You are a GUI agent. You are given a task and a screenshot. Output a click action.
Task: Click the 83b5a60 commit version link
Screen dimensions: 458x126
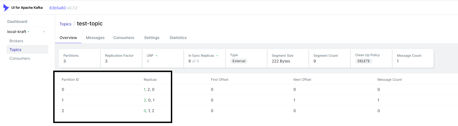point(58,8)
